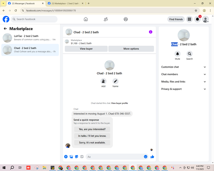Screen dimensions: 214x171
Task: Open the emoji picker in message box
Action: coord(146,157)
